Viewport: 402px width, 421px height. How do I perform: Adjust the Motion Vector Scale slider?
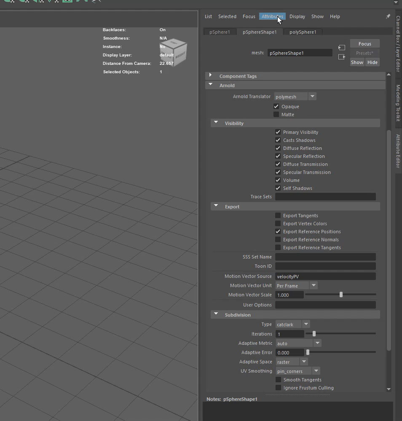341,295
